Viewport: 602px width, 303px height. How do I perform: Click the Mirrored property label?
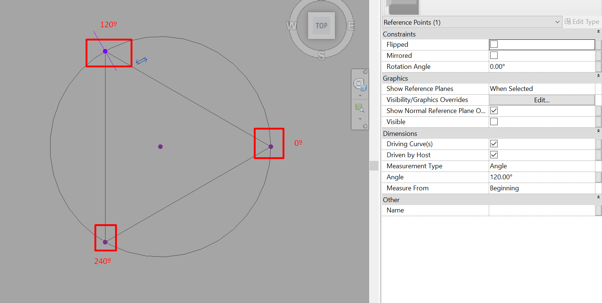[x=399, y=56]
